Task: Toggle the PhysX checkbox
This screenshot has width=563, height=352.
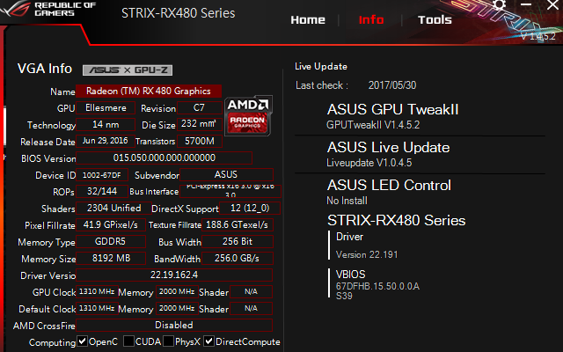Action: coord(168,341)
